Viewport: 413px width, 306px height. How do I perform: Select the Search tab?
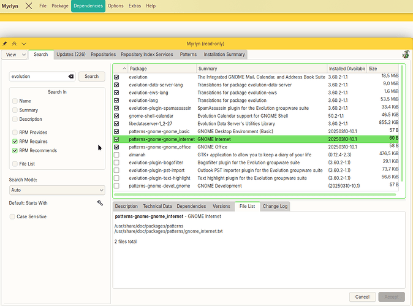pyautogui.click(x=41, y=55)
